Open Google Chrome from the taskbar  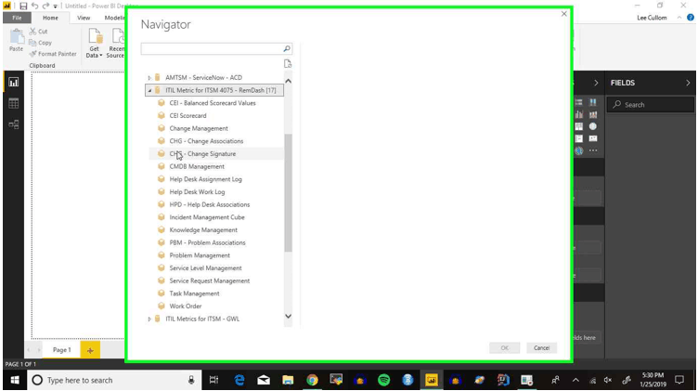[x=312, y=380]
